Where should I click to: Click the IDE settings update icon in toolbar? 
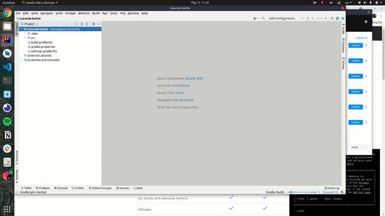[337, 19]
